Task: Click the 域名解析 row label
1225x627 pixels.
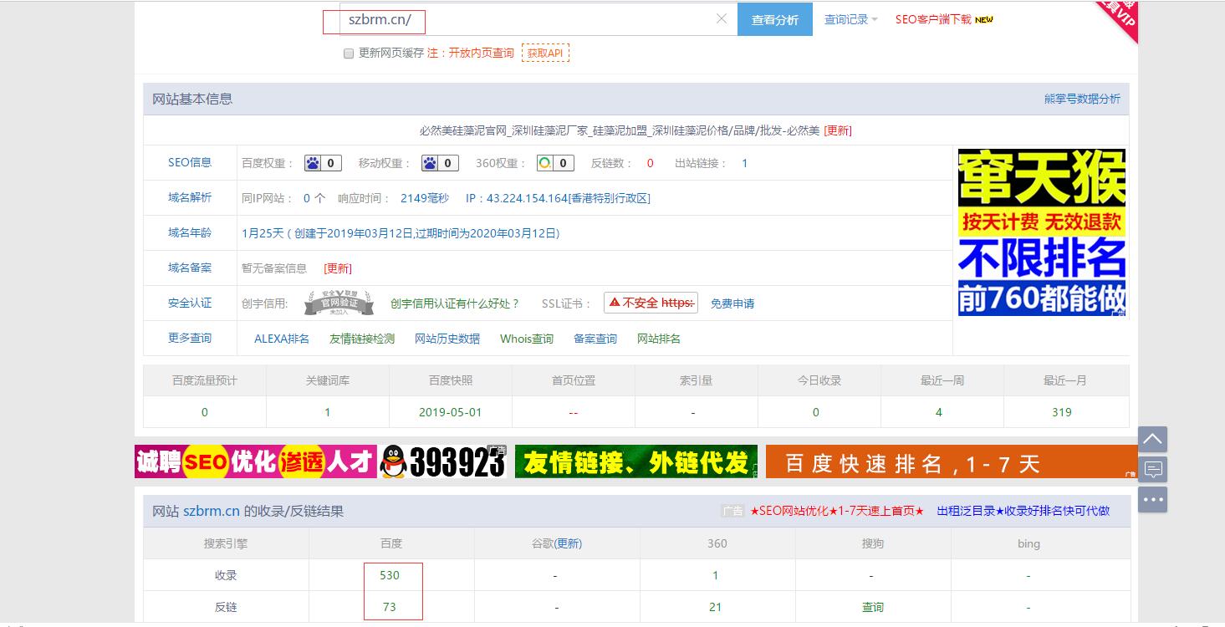Action: click(x=190, y=197)
